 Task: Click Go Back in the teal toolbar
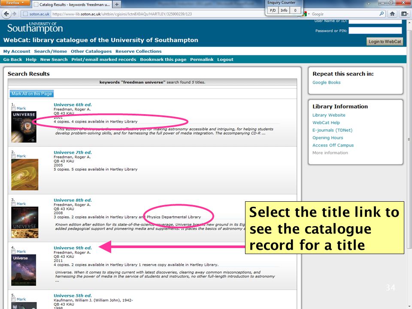pos(12,59)
